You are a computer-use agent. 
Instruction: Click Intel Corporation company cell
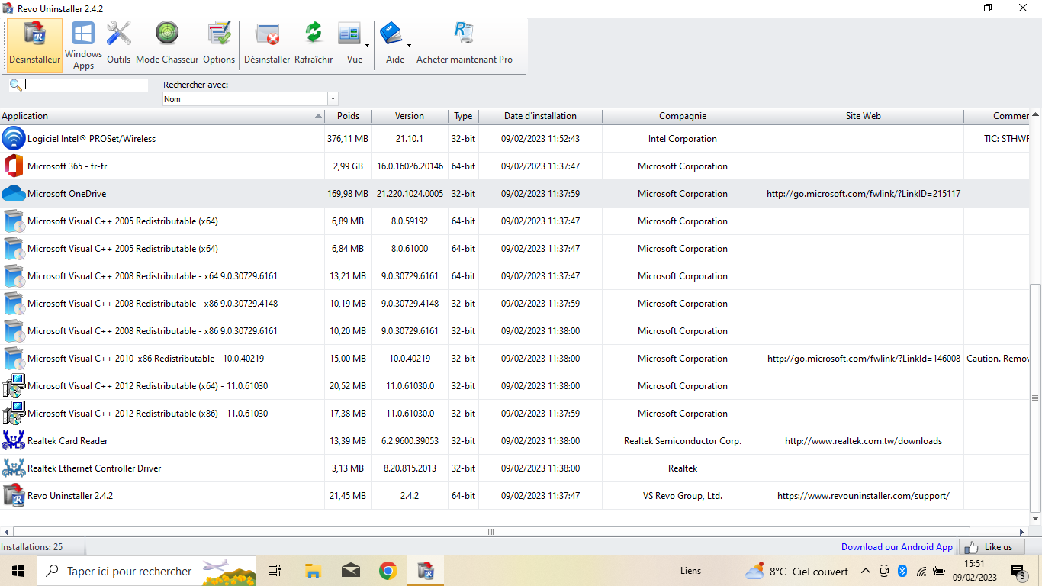683,139
